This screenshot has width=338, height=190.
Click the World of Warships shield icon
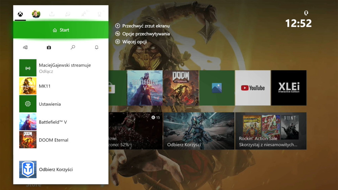pos(28,169)
